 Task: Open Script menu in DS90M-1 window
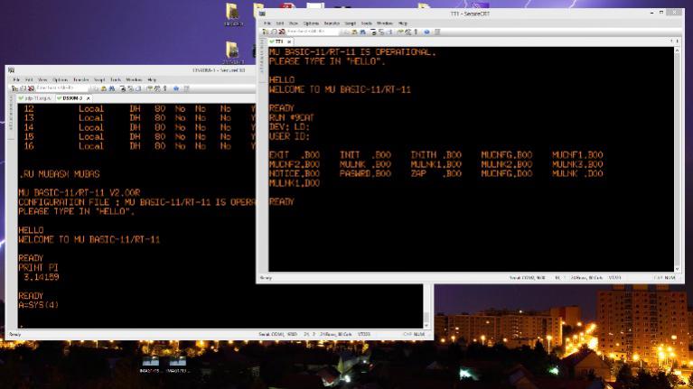click(101, 79)
